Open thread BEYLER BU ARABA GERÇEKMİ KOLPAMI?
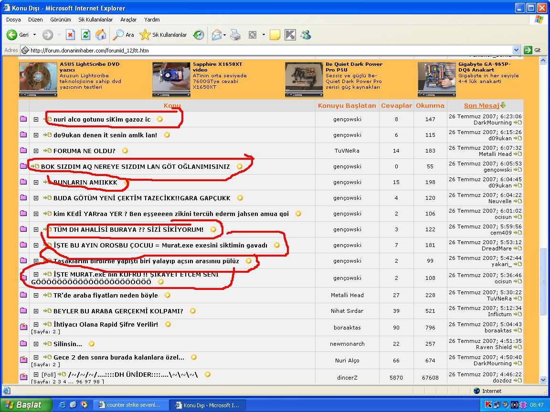Image resolution: width=550 pixels, height=412 pixels. (x=118, y=311)
